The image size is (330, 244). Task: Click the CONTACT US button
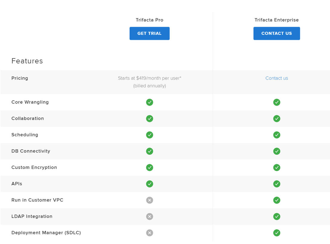pyautogui.click(x=277, y=33)
